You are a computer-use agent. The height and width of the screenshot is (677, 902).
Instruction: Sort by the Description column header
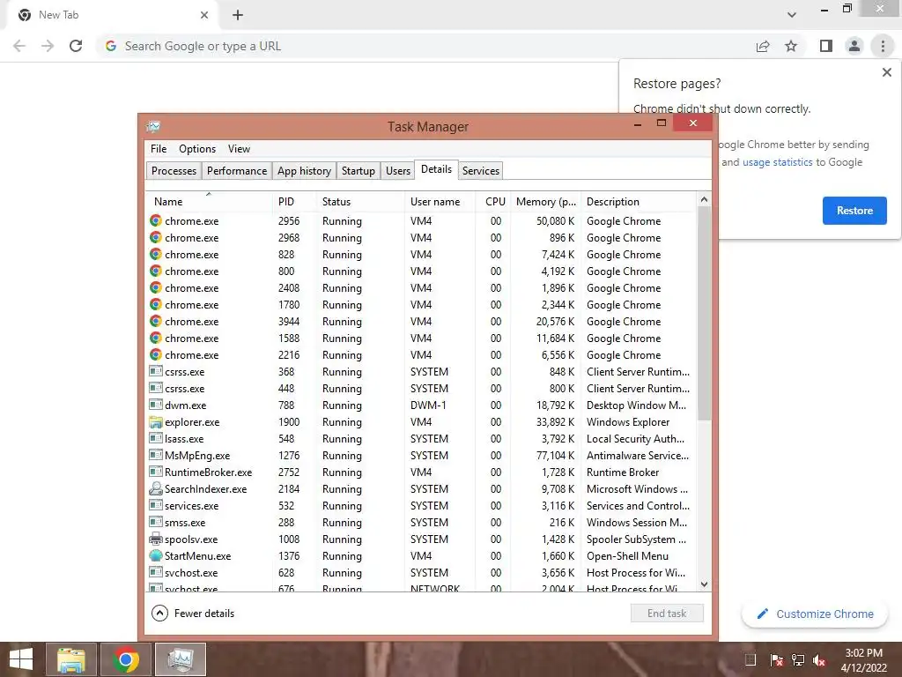pos(639,202)
